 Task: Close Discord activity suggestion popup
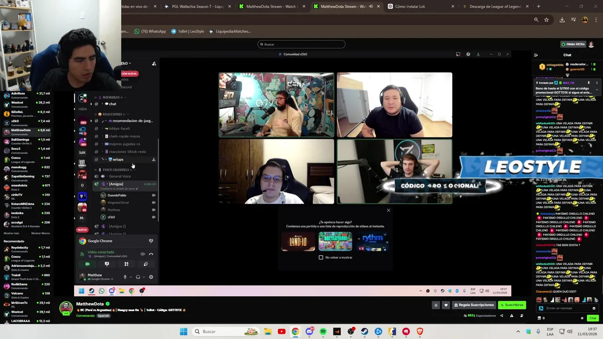tap(388, 210)
